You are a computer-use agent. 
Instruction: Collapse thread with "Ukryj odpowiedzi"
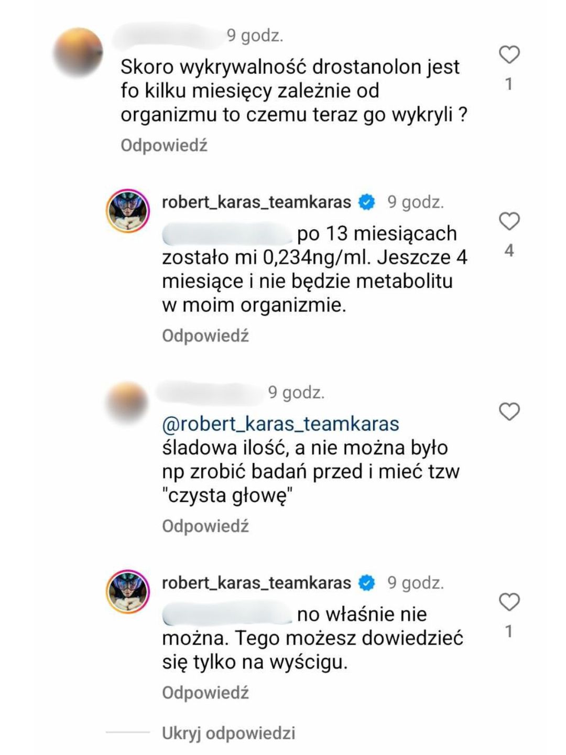click(x=228, y=733)
